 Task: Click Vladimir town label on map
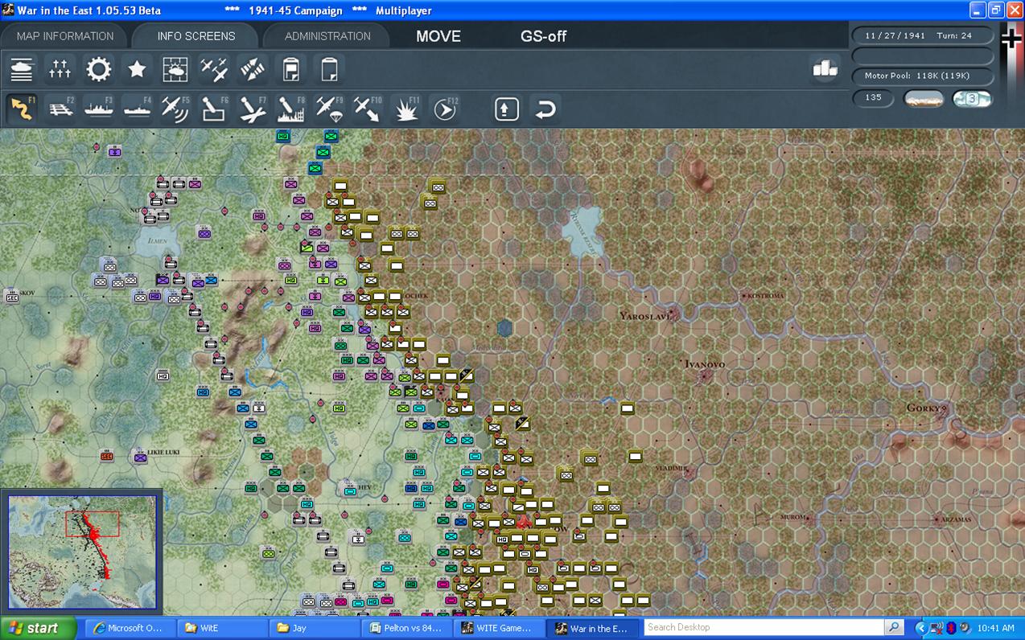669,468
